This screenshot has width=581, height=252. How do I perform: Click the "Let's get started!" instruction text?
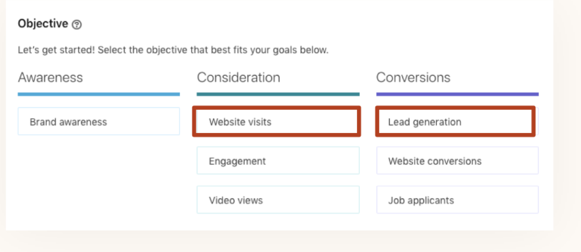click(173, 50)
